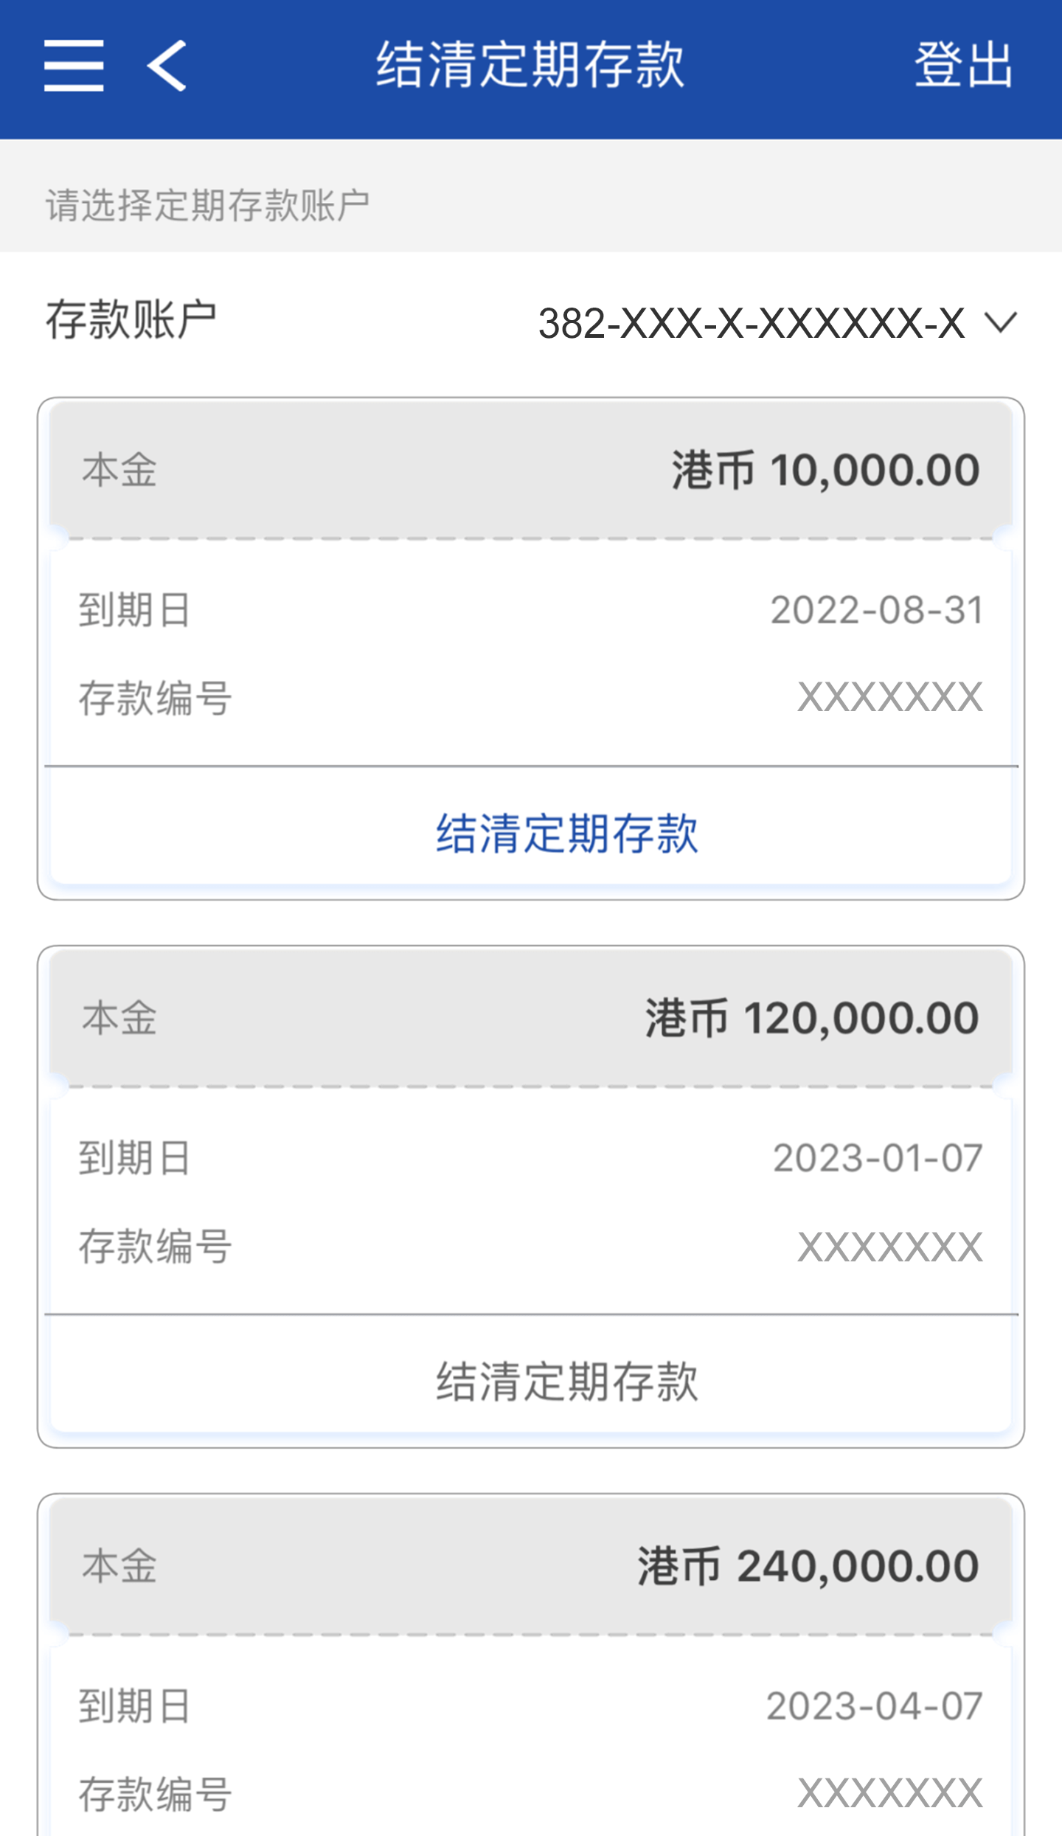Go back using the back arrow

[167, 66]
